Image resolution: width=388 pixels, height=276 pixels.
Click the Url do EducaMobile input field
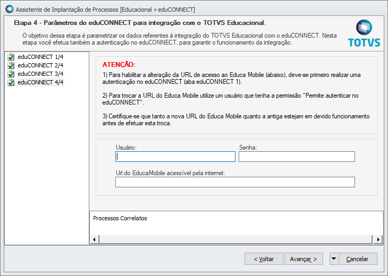pyautogui.click(x=235, y=182)
